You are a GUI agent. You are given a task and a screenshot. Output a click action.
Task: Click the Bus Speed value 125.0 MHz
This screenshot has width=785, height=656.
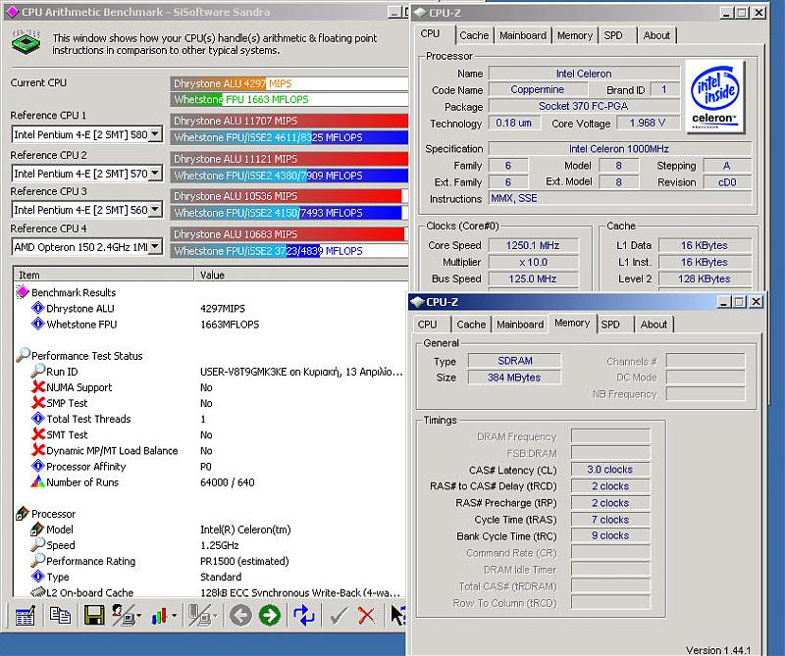click(x=533, y=278)
